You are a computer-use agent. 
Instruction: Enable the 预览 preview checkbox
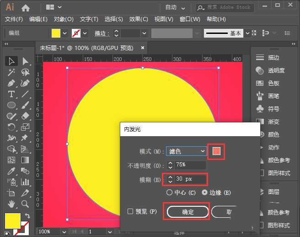point(130,211)
